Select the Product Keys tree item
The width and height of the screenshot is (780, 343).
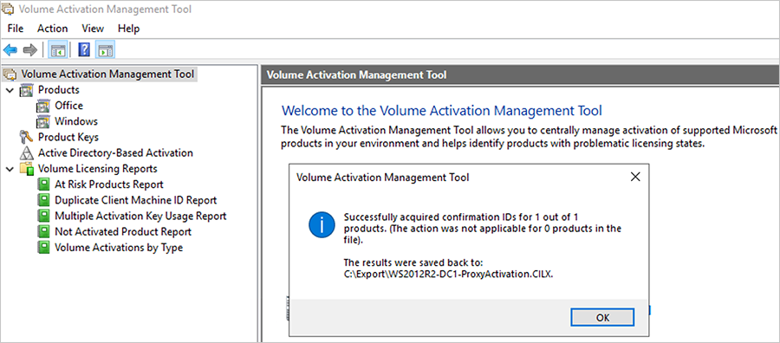(68, 137)
